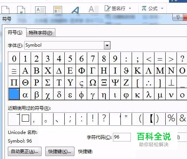Select the congruent ≅ symbol cell

click(x=14, y=71)
